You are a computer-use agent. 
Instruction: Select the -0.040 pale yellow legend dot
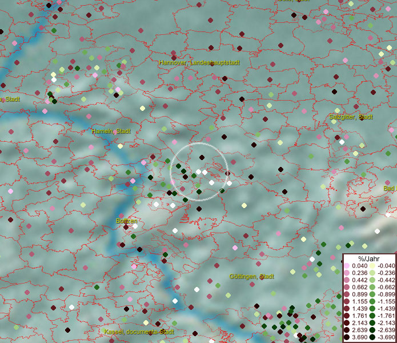pos(372,266)
